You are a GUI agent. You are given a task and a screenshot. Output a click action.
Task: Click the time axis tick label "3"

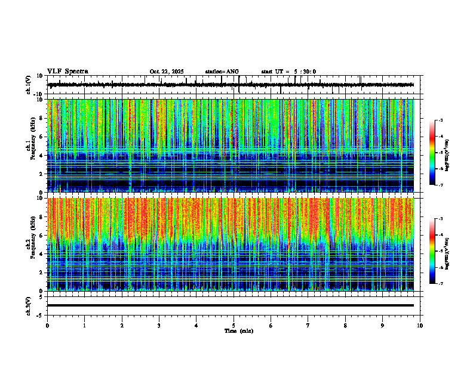click(159, 326)
